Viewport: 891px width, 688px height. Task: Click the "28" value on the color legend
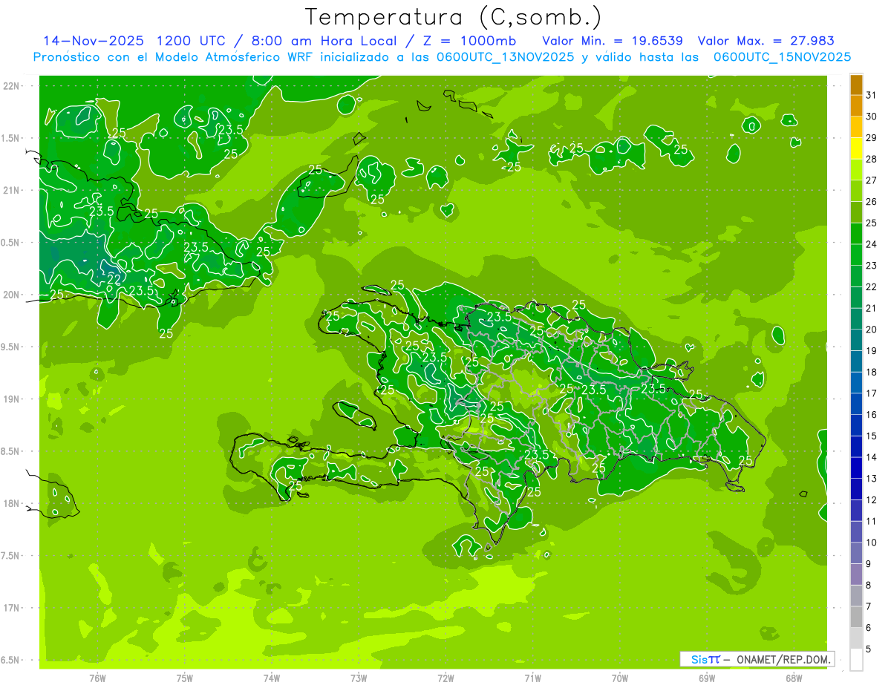(x=871, y=159)
